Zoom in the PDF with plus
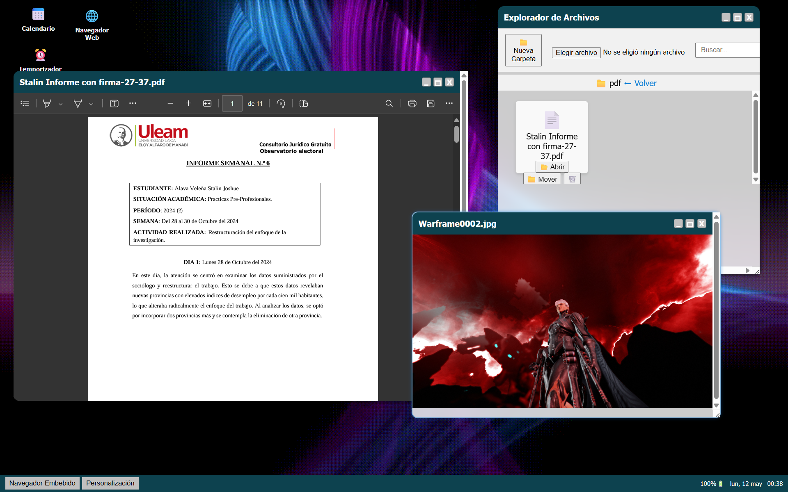 click(188, 103)
